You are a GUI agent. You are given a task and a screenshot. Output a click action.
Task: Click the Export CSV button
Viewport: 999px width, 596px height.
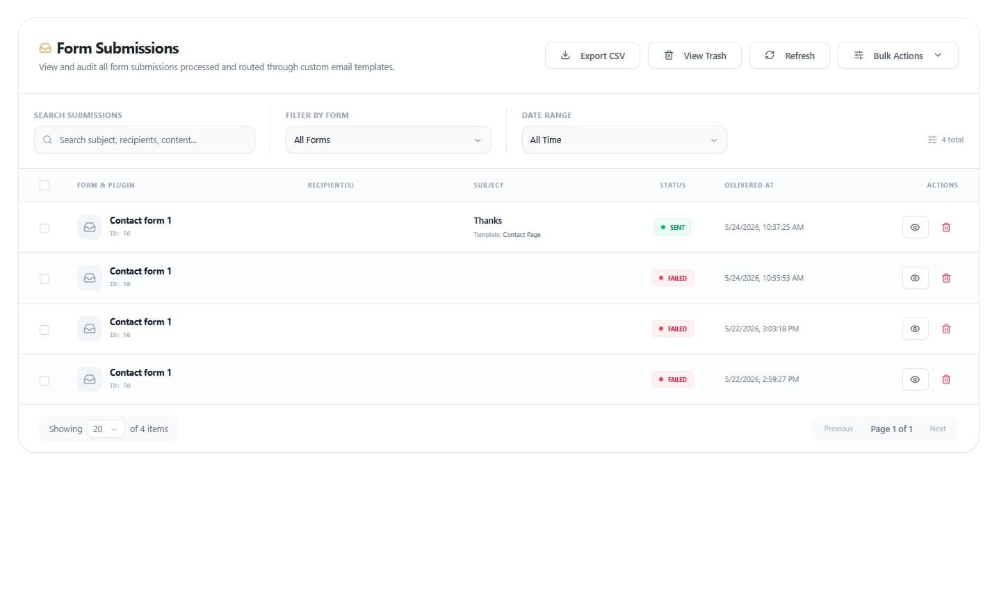tap(592, 56)
